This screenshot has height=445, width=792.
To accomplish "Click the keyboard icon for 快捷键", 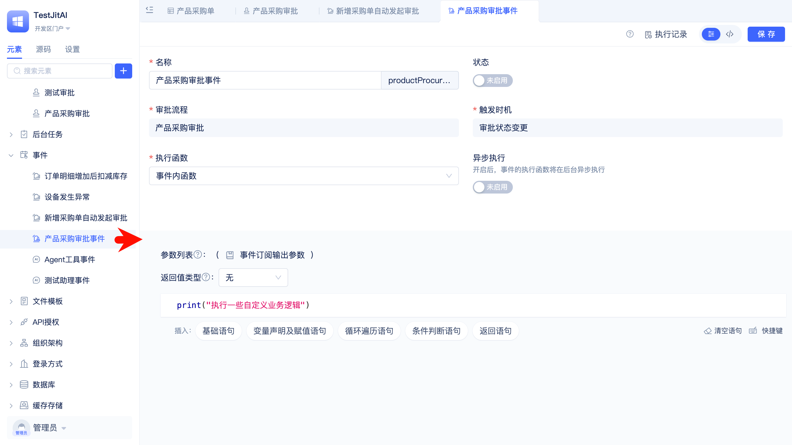I will click(x=753, y=331).
